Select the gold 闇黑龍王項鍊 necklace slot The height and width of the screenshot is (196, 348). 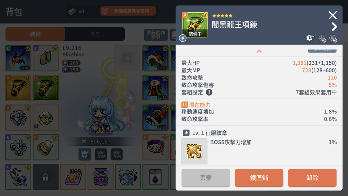[18, 88]
